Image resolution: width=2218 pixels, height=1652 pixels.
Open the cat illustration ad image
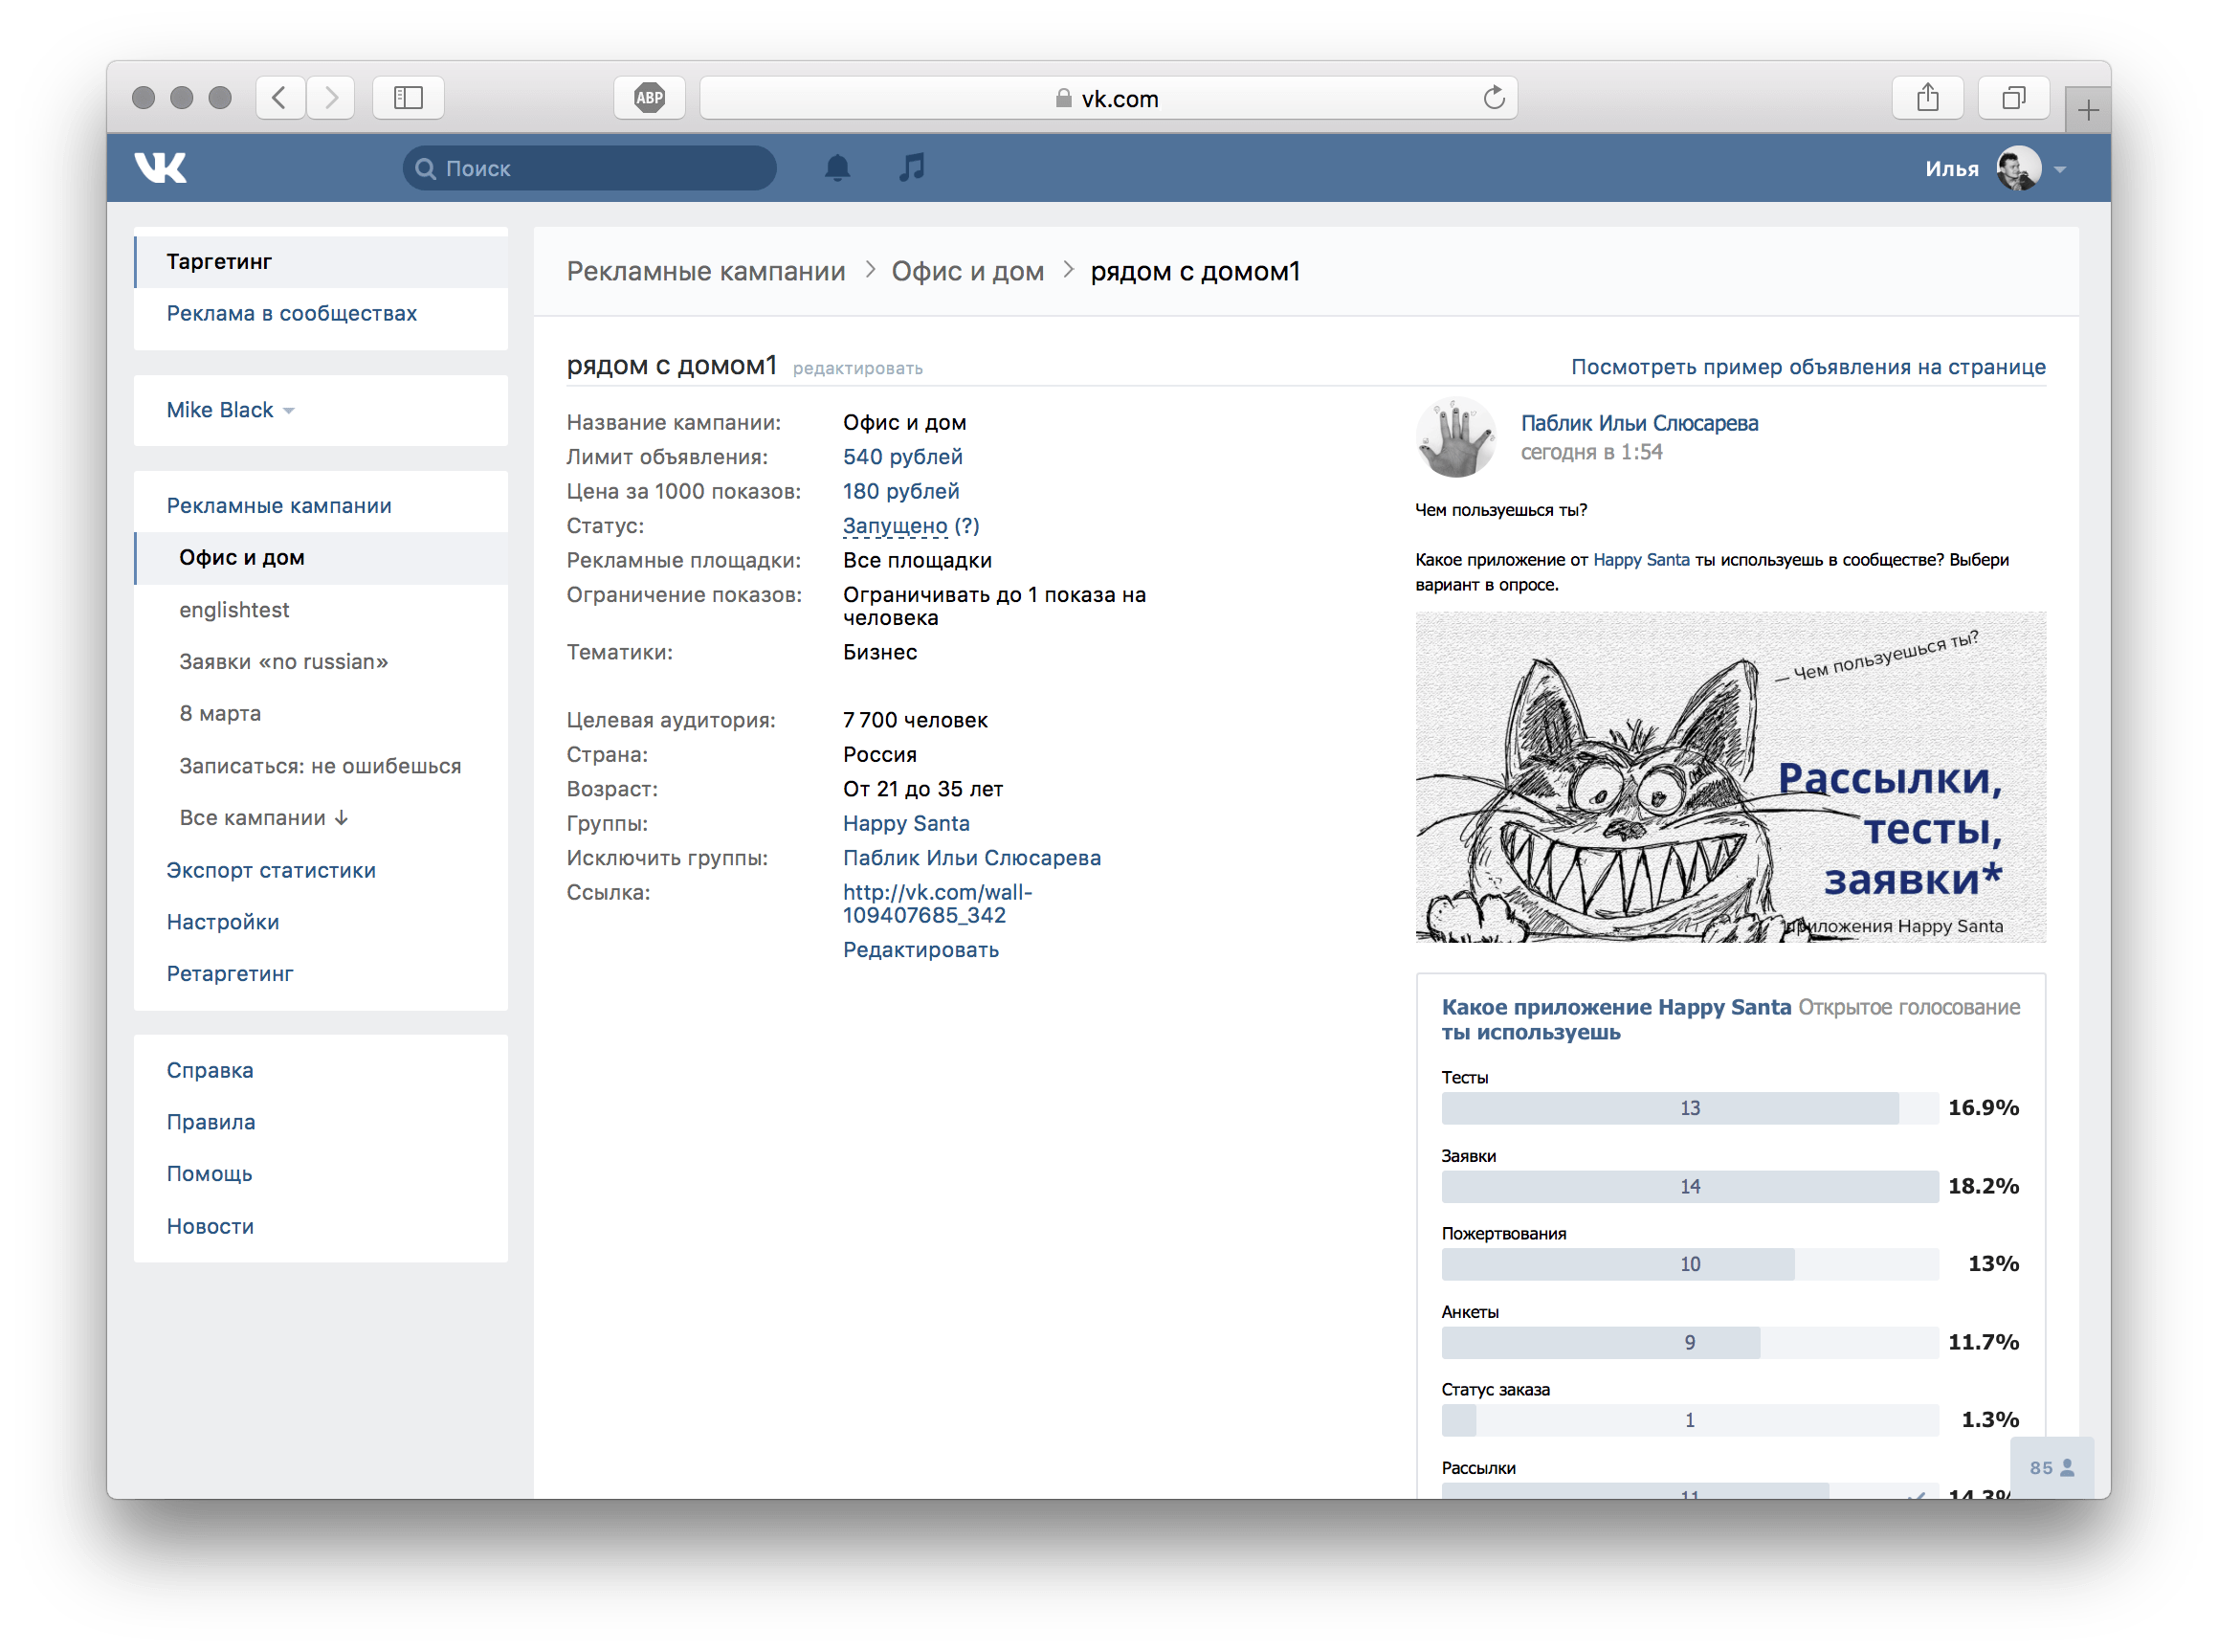1730,777
